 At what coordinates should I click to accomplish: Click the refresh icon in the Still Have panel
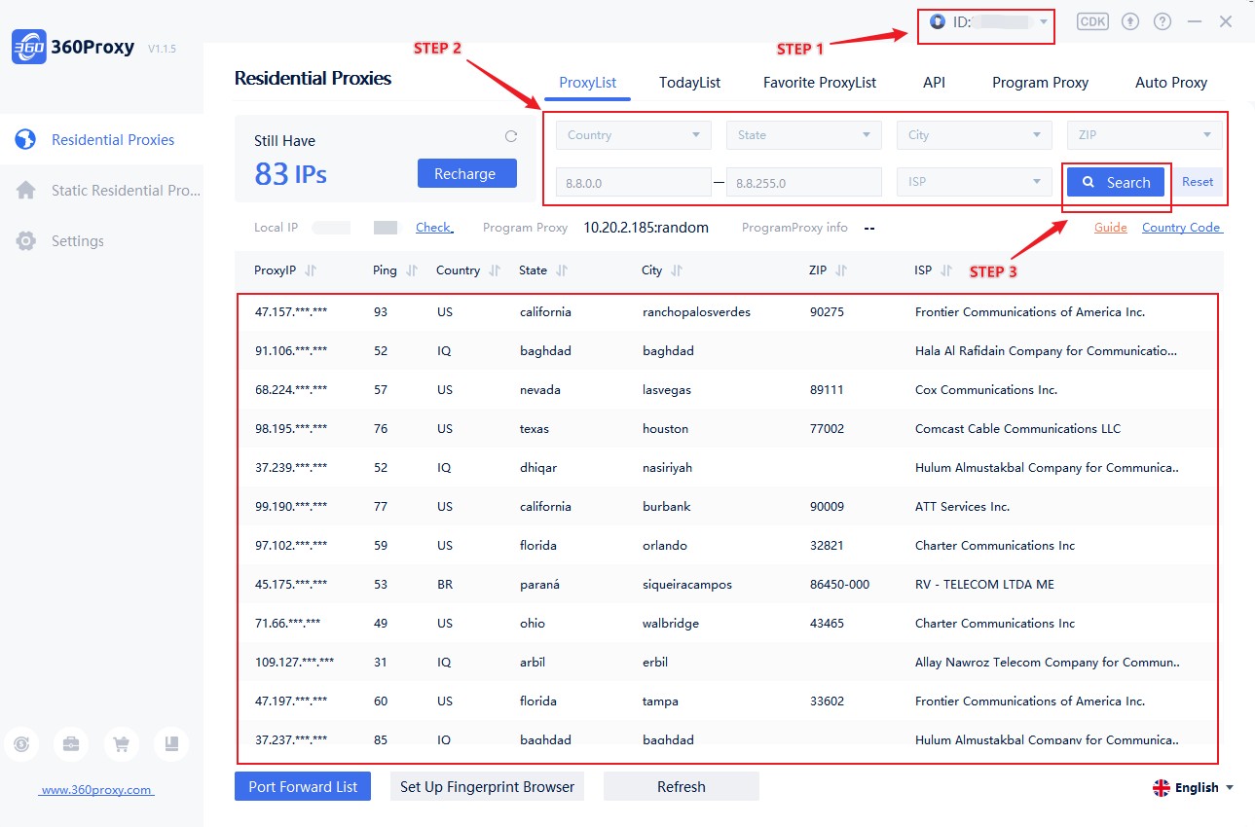(511, 137)
